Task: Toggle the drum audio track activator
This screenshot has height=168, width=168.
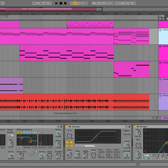Action: [x=160, y=95]
